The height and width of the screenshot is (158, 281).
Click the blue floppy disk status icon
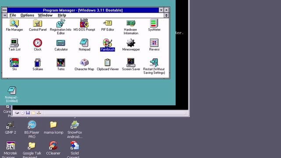[28, 113]
